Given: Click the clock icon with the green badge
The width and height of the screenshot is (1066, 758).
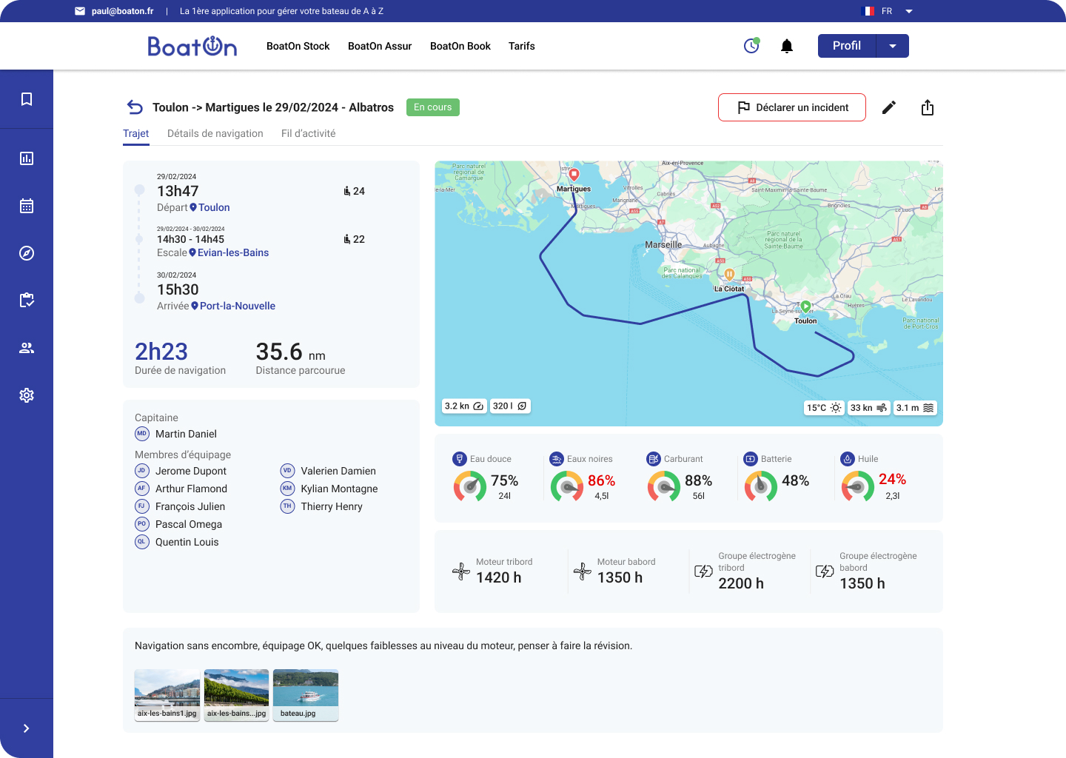Looking at the screenshot, I should 751,45.
